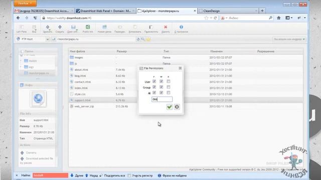This screenshot has height=180, width=321.
Task: Click the magnifier search icon beside the path
Action: (143, 39)
